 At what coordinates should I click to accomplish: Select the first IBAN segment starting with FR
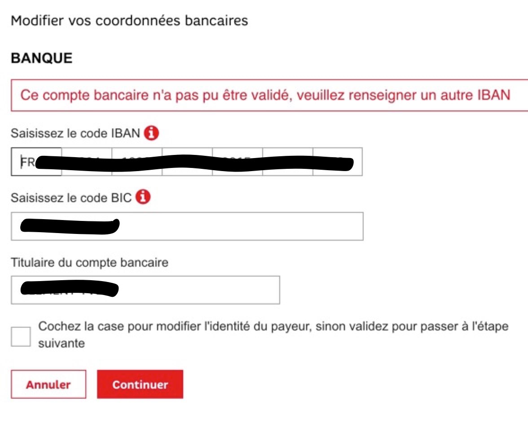click(36, 163)
